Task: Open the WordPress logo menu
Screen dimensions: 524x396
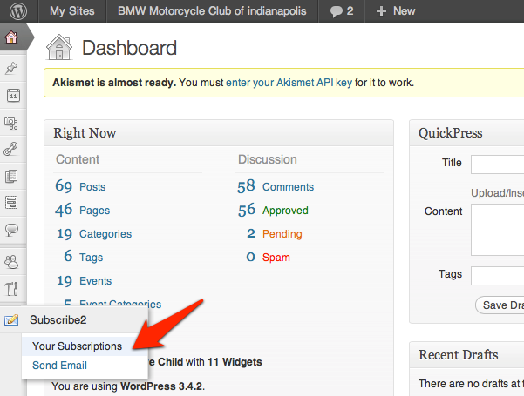Action: click(18, 11)
